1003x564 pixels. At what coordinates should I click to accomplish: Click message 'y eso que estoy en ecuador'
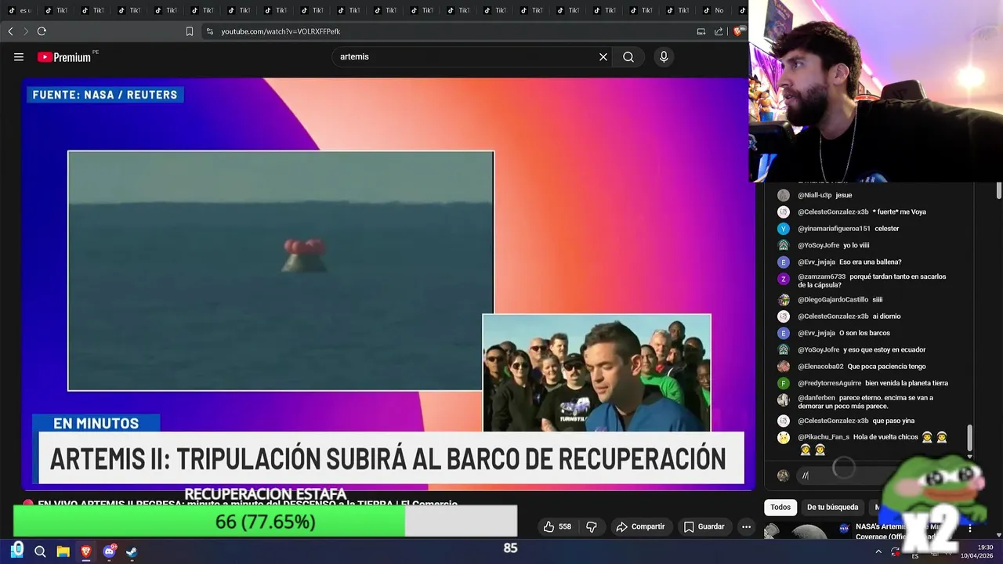point(884,350)
